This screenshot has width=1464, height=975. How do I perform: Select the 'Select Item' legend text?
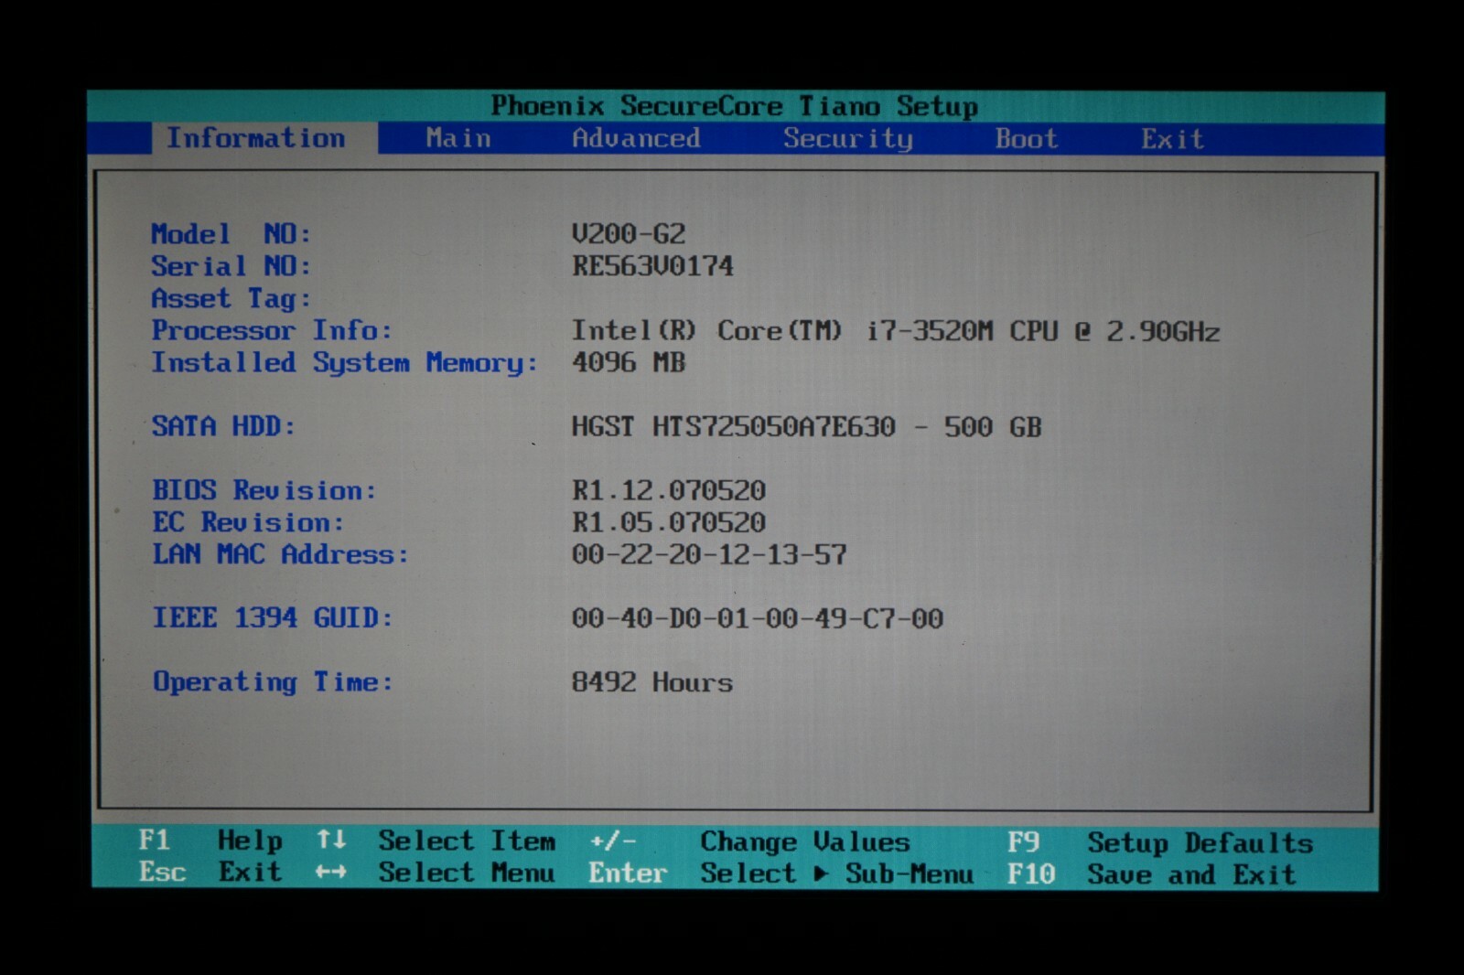[x=467, y=841]
